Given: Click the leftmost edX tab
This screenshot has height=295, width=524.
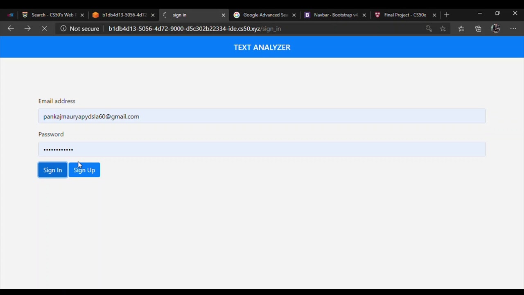Looking at the screenshot, I should (10, 15).
